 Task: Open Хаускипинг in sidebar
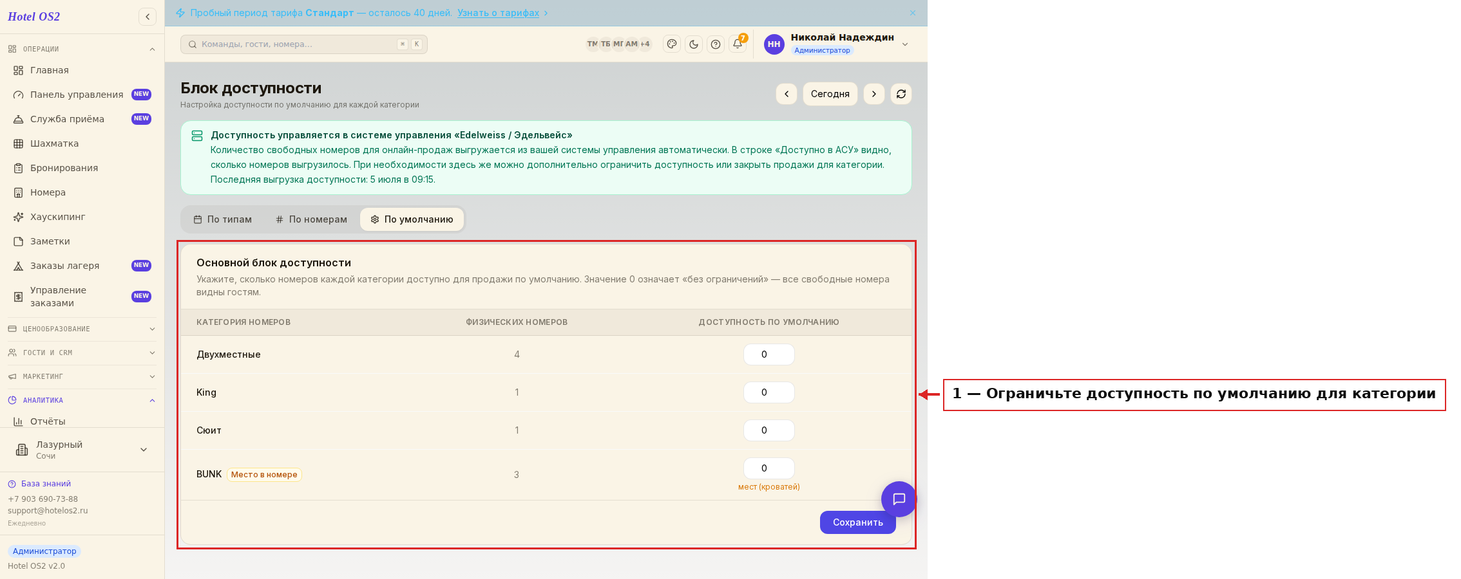(82, 217)
